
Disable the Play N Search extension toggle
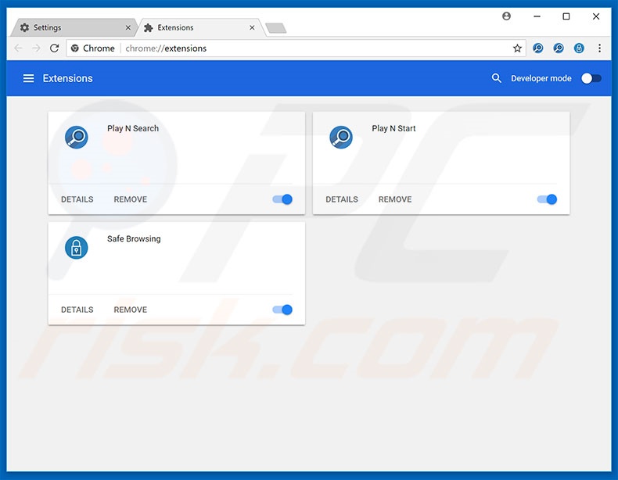[282, 199]
